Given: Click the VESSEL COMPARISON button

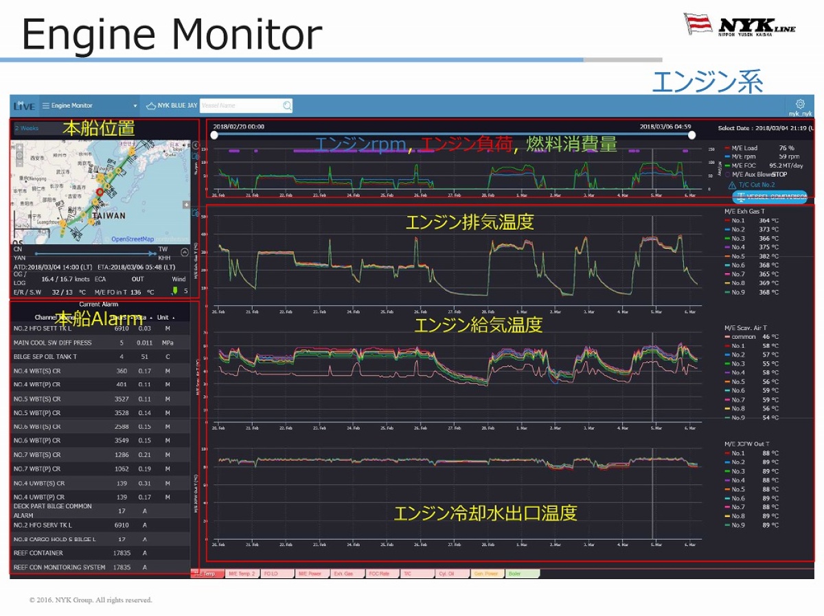Looking at the screenshot, I should [x=770, y=197].
